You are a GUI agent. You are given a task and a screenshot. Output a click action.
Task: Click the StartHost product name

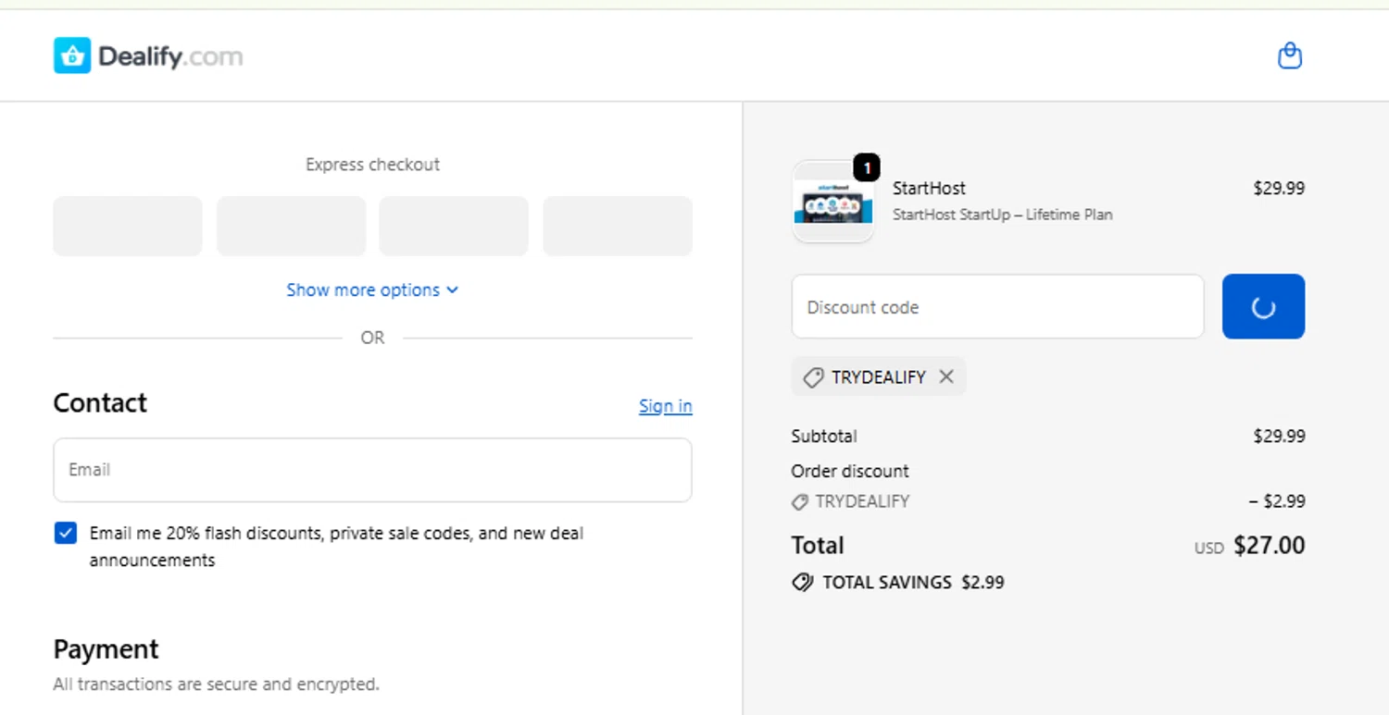(929, 188)
